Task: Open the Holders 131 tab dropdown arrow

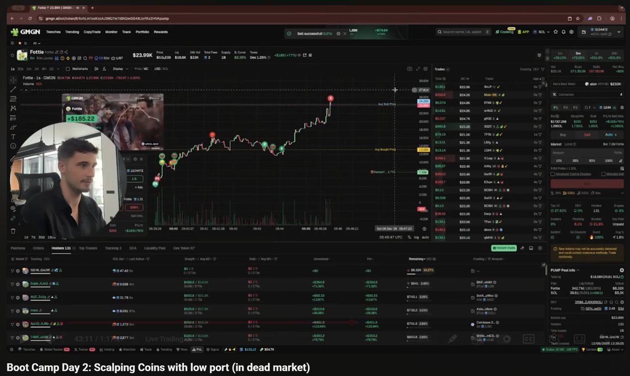Action: point(74,248)
